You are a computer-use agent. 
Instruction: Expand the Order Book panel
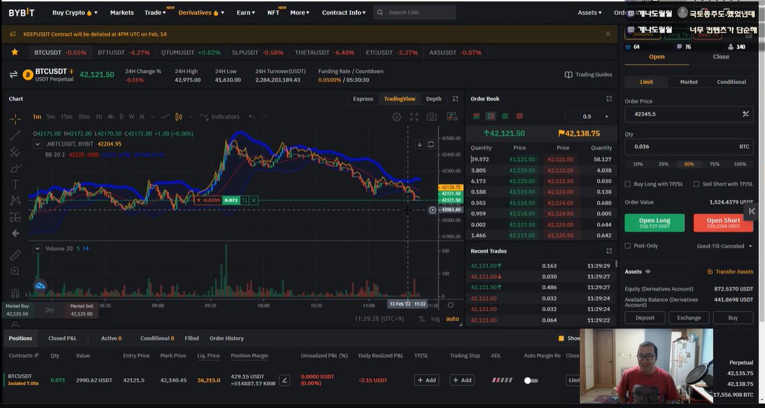coord(609,99)
